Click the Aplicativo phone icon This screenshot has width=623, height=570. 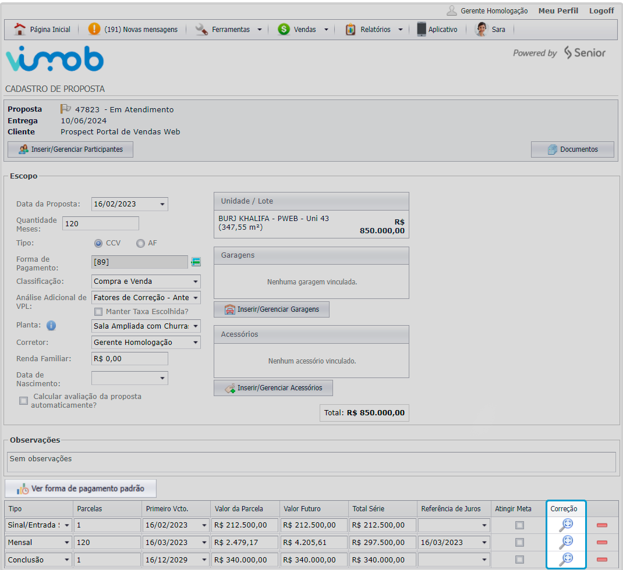coord(422,29)
